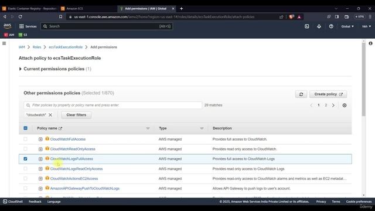This screenshot has height=211, width=375.
Task: Expand CloudWatchFullAccess policy details
Action: pos(40,139)
